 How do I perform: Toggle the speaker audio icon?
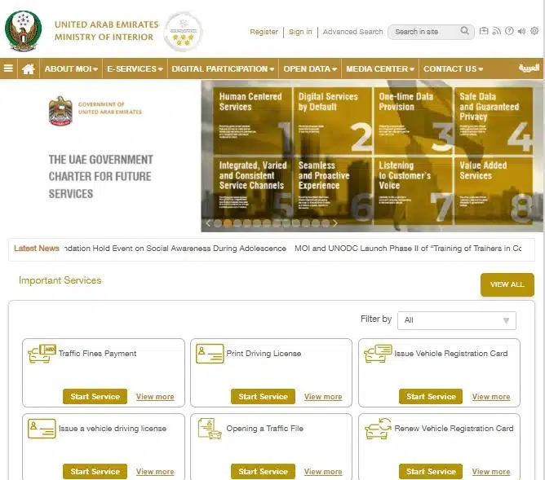(521, 32)
